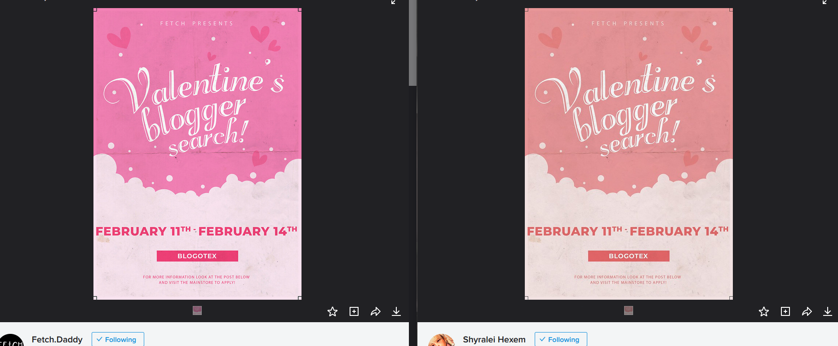This screenshot has width=838, height=346.
Task: Select small thumbnail below left poster
Action: pyautogui.click(x=197, y=311)
